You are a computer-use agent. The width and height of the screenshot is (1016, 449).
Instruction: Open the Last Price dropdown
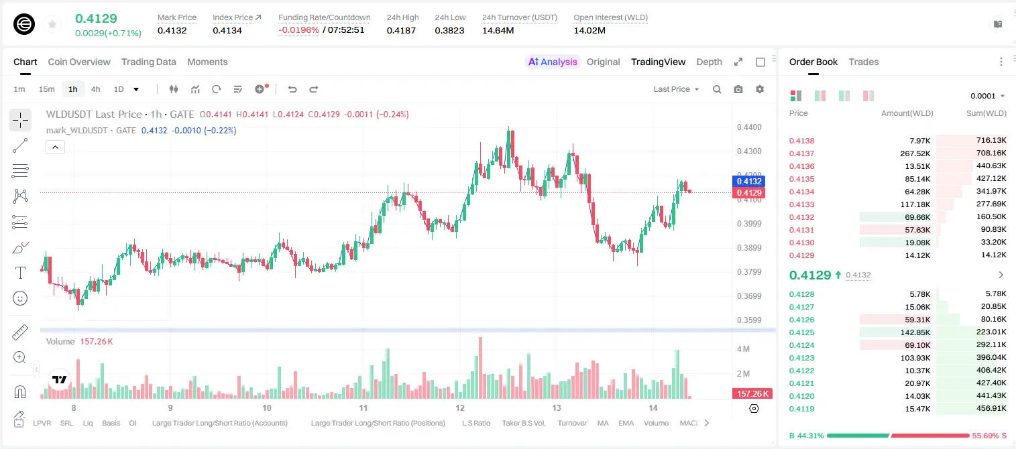[x=676, y=89]
